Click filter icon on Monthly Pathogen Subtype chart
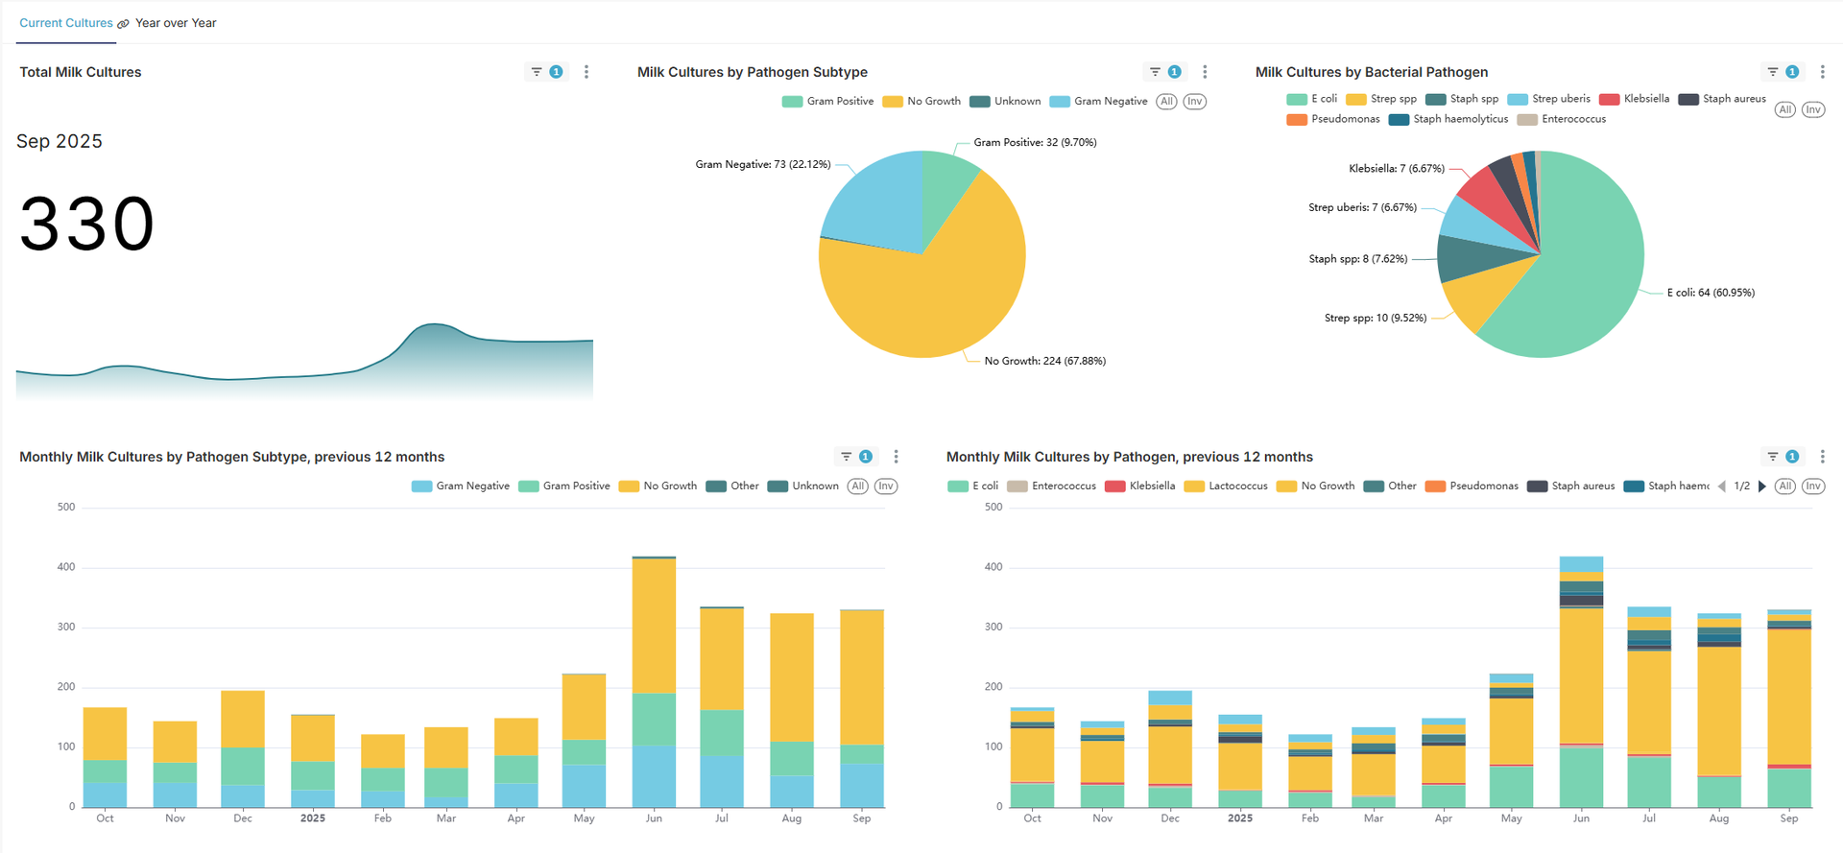 847,457
